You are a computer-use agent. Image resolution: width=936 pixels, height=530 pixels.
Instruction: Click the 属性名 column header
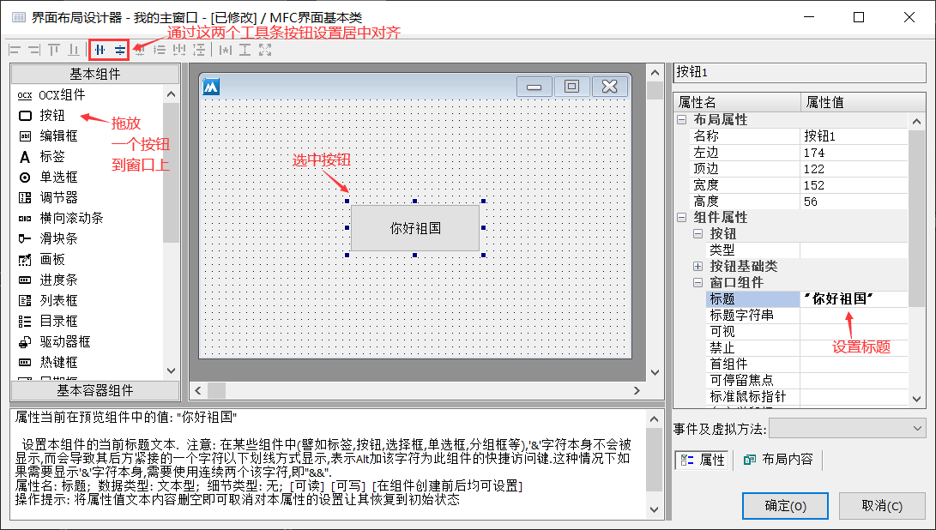pos(736,102)
